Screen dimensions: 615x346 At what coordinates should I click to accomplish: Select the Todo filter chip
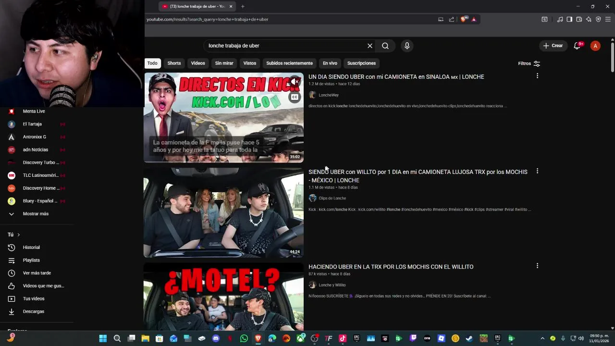(152, 63)
